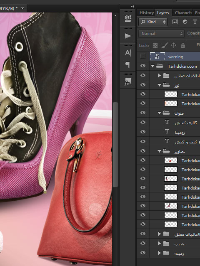The width and height of the screenshot is (200, 266).
Task: Open the Character panel icon
Action: coord(128,53)
